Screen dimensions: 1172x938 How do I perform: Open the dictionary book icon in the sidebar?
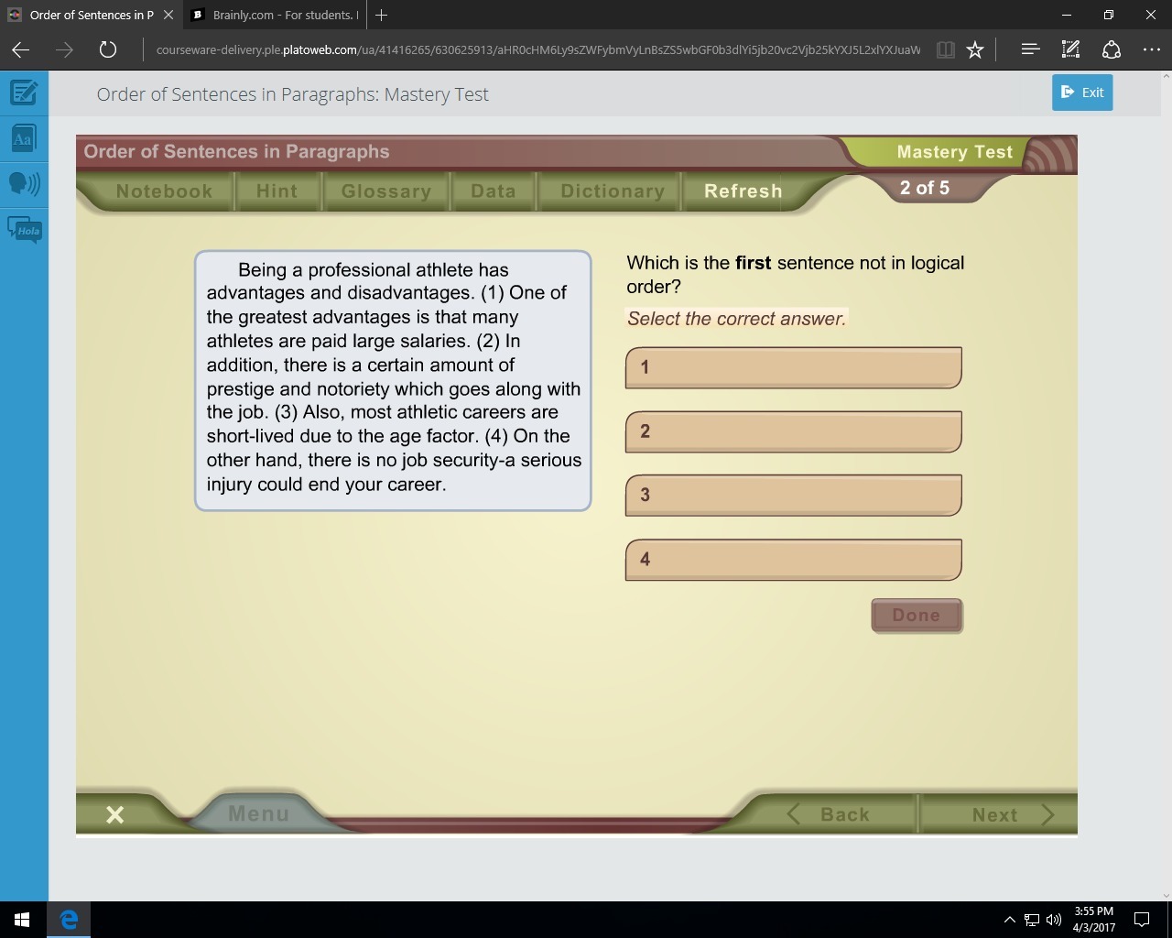(x=24, y=138)
